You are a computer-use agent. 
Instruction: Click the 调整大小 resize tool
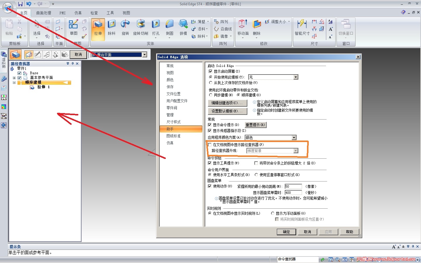(275, 22)
